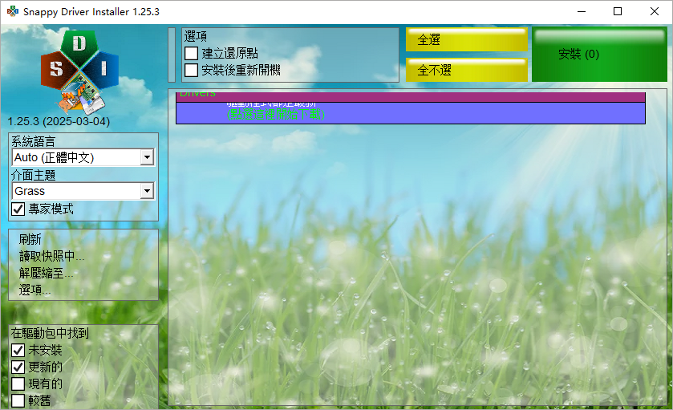Uncheck 未安裝 filter checkbox
Viewport: 673px width, 410px height.
(x=18, y=351)
